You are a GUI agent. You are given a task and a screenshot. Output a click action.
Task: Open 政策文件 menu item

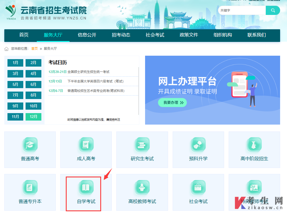click(189, 35)
